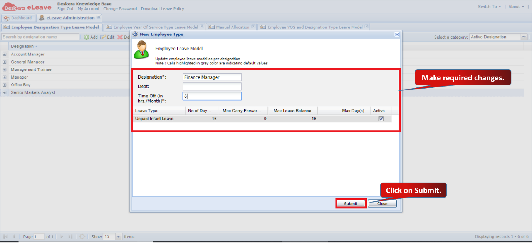Screen dimensions: 532x243
Task: Click the employee avatar in the dialog
Action: point(141,50)
